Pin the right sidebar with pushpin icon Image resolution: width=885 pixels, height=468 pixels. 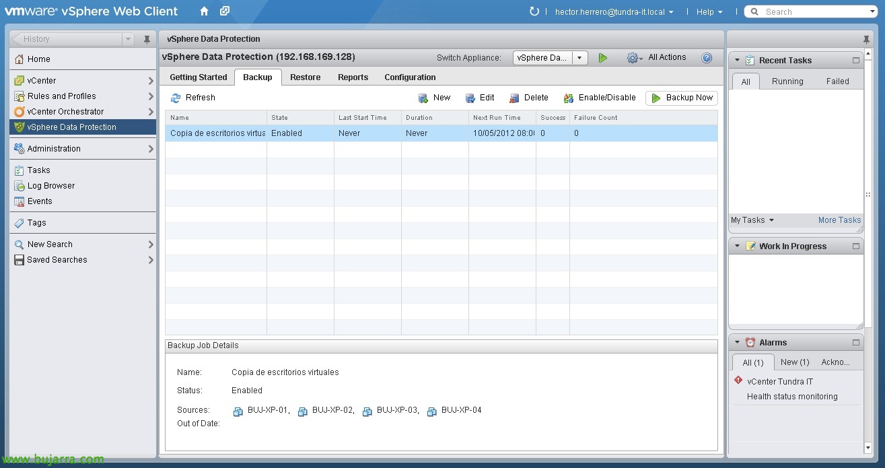pyautogui.click(x=866, y=39)
